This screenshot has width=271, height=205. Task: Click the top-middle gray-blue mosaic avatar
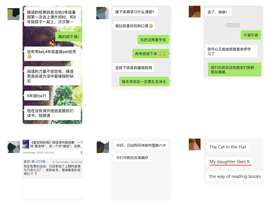tap(102, 13)
